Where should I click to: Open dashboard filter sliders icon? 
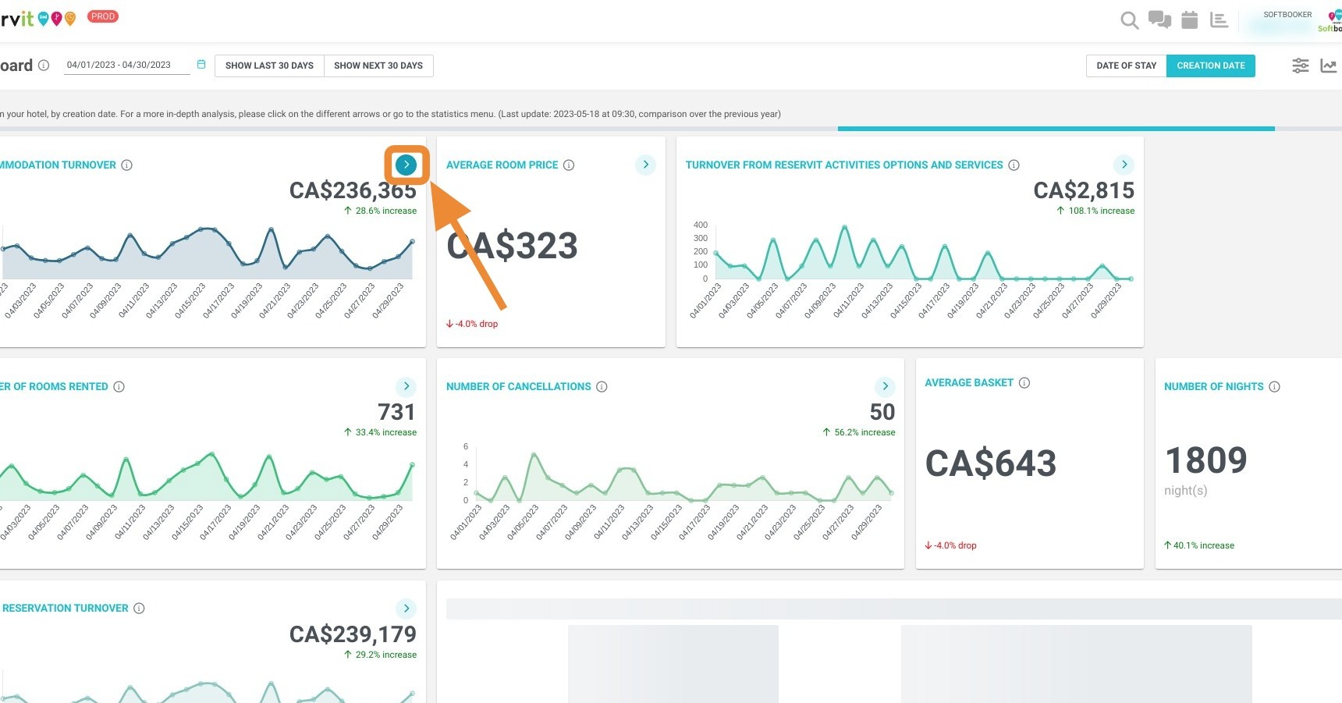(x=1300, y=66)
